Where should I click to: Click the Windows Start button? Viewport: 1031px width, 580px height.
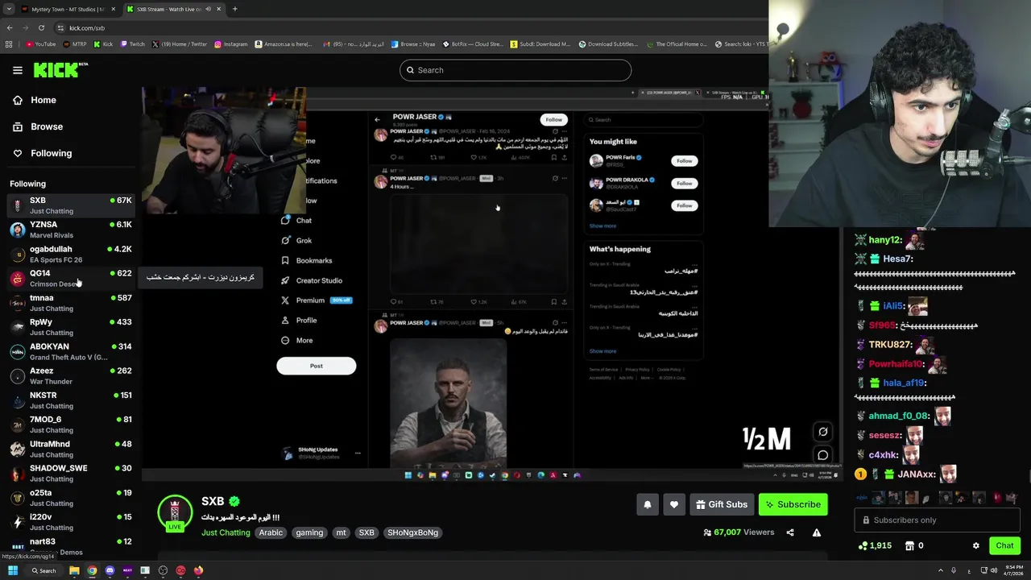point(12,570)
